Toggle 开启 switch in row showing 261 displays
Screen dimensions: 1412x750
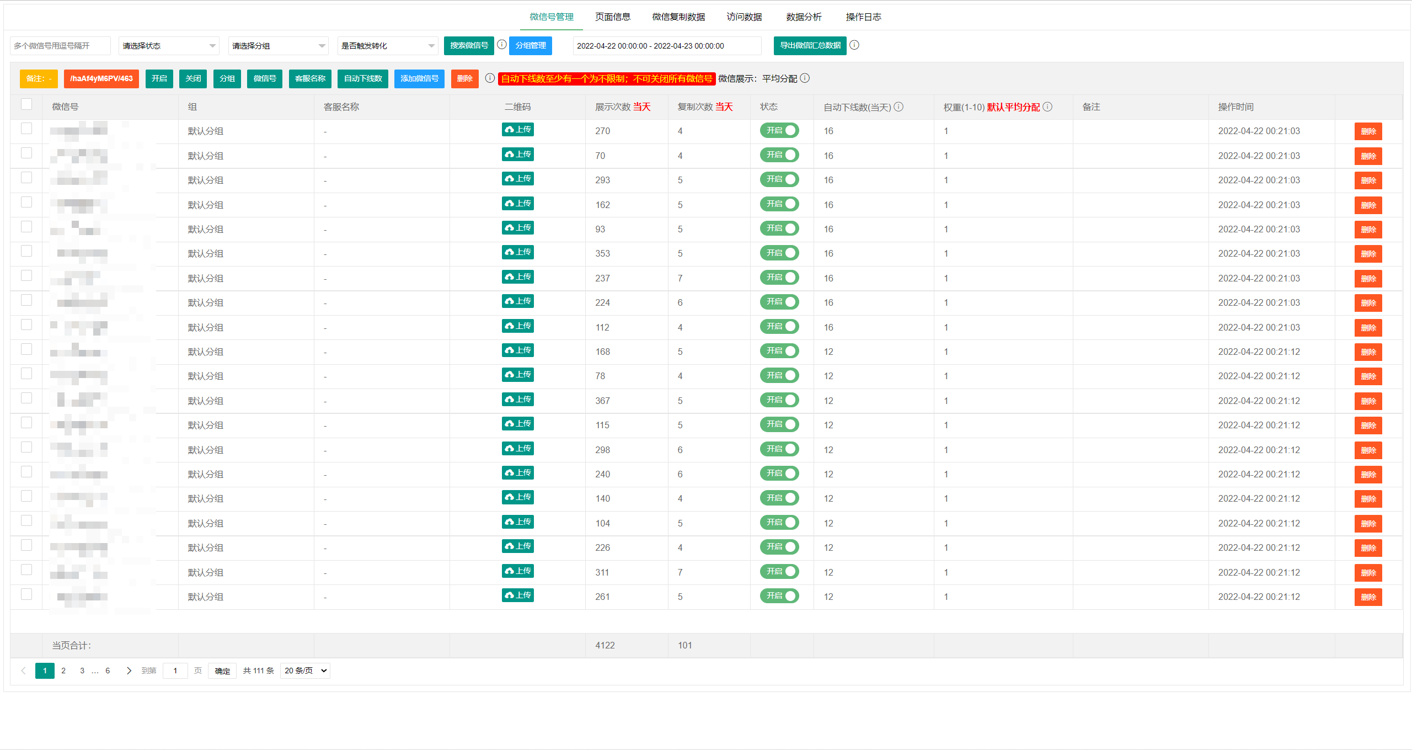779,596
